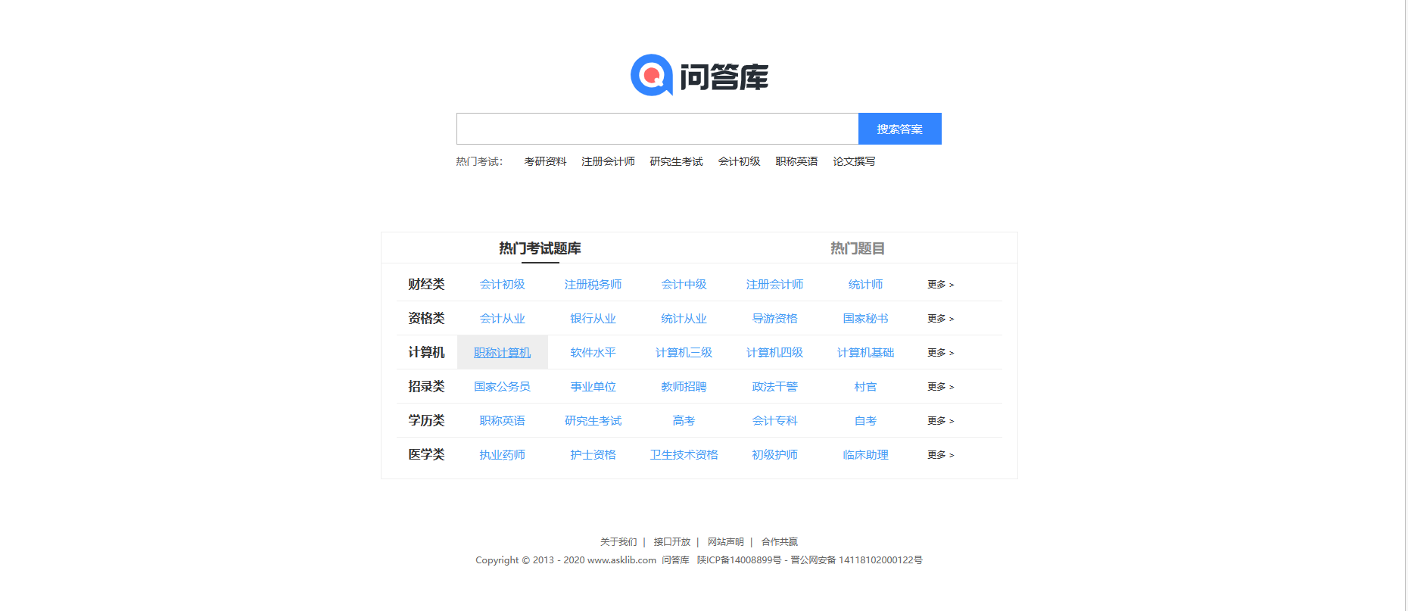Open the 论文撰写 hot exam link

854,161
